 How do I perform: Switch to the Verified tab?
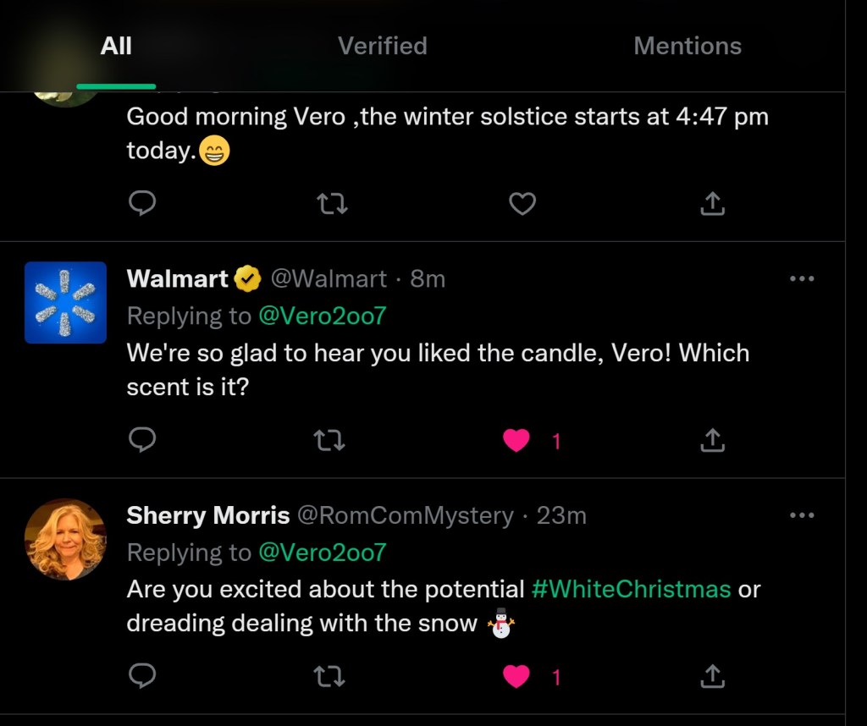tap(382, 46)
